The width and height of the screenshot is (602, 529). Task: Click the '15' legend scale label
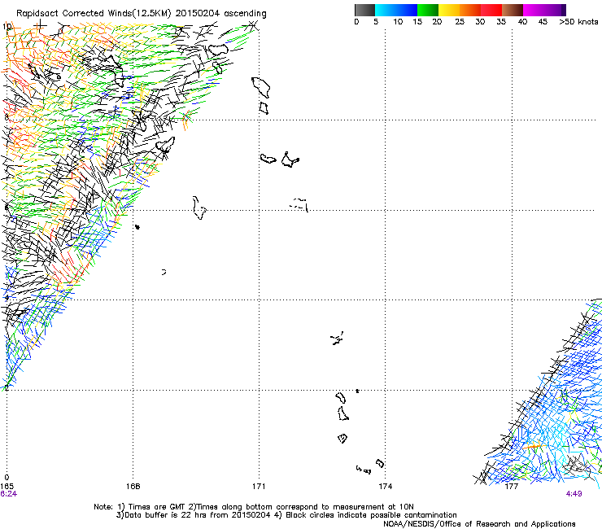pos(417,22)
